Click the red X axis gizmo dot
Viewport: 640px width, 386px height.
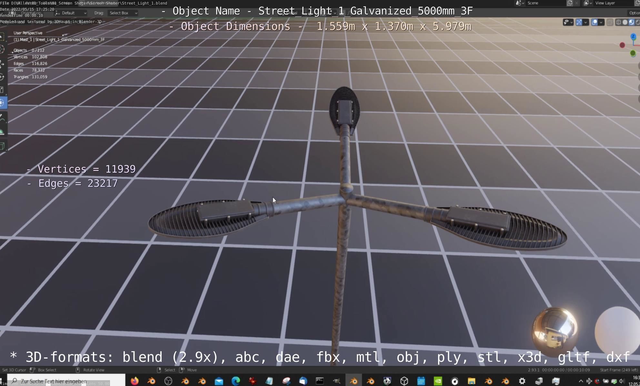pyautogui.click(x=622, y=45)
